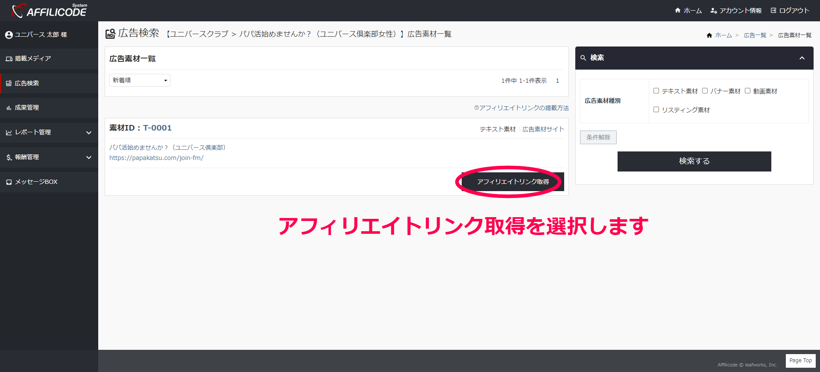Open アフィリエイトリンクの掲載方法 help link

tap(521, 108)
